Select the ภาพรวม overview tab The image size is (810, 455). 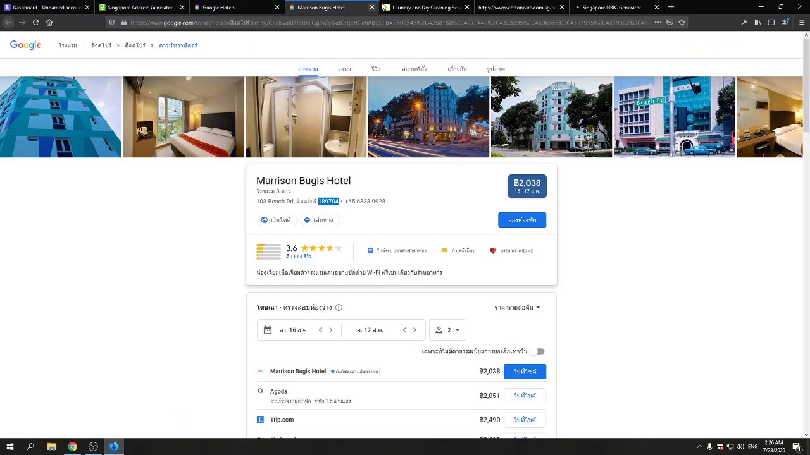(x=308, y=69)
